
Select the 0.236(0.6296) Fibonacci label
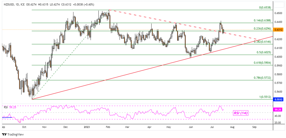point(262,29)
